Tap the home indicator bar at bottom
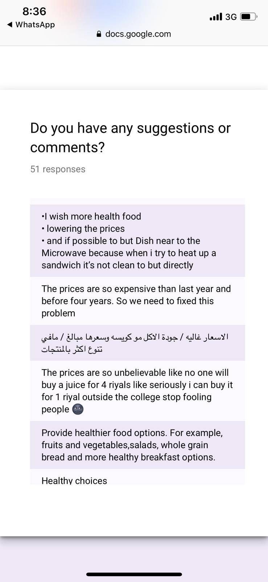Viewport: 268px width, 582px height. (134, 575)
